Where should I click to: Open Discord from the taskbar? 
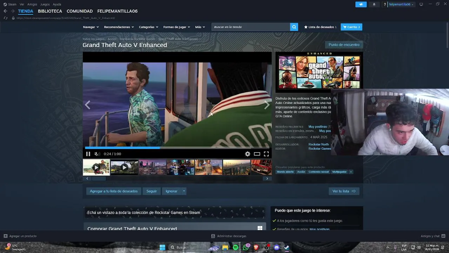click(276, 247)
